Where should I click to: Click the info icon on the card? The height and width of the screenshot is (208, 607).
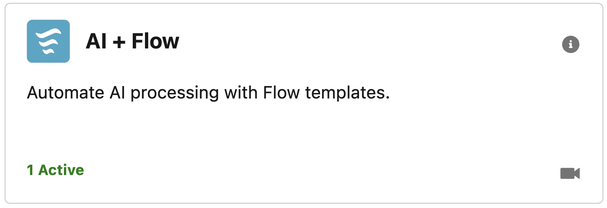(571, 44)
